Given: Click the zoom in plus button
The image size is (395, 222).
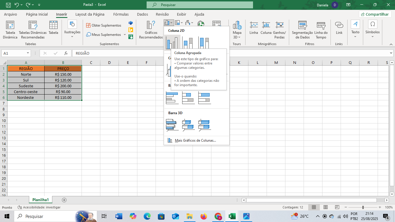Looking at the screenshot, I should pyautogui.click(x=380, y=207).
